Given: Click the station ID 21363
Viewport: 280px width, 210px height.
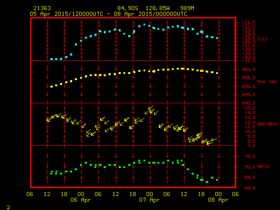Looking at the screenshot, I should pos(42,8).
